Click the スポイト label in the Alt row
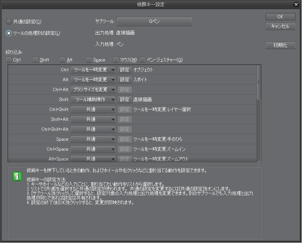Image resolution: width=302 pixels, height=243 pixels. [x=140, y=80]
